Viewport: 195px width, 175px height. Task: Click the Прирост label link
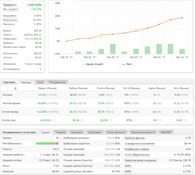pos(10,5)
